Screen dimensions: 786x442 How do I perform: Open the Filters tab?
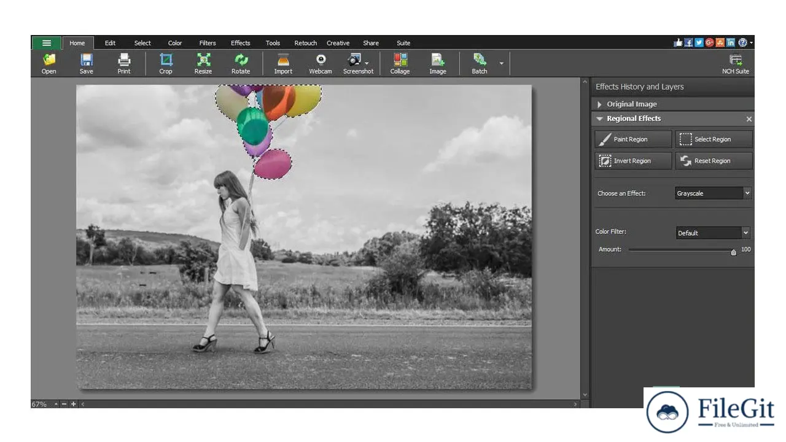coord(208,43)
